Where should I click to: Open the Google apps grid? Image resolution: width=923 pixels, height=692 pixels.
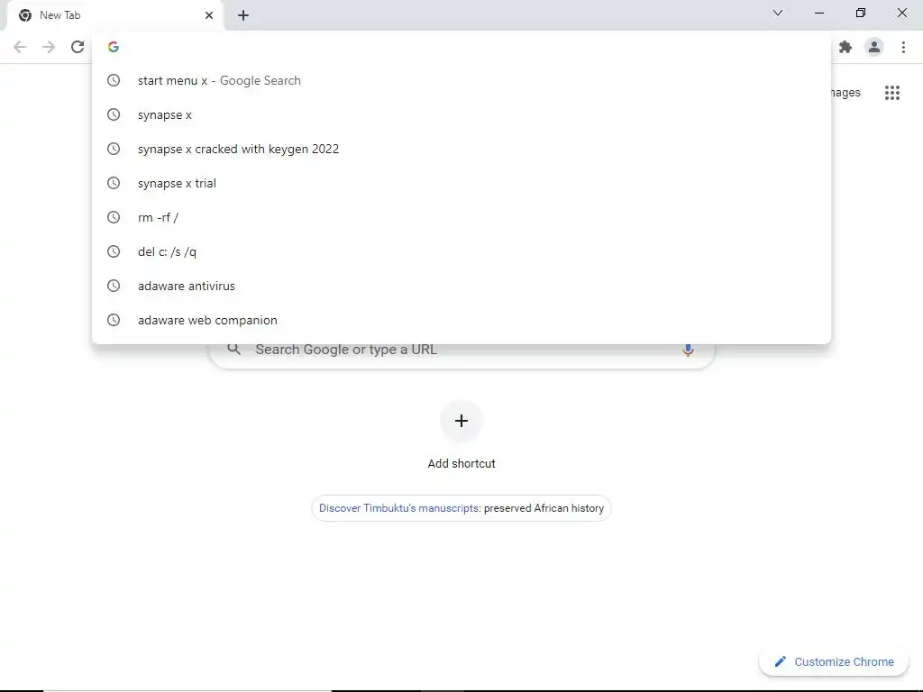[891, 93]
